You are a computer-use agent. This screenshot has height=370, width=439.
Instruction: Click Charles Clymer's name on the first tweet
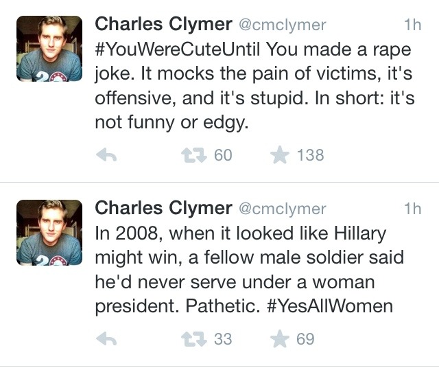point(162,24)
